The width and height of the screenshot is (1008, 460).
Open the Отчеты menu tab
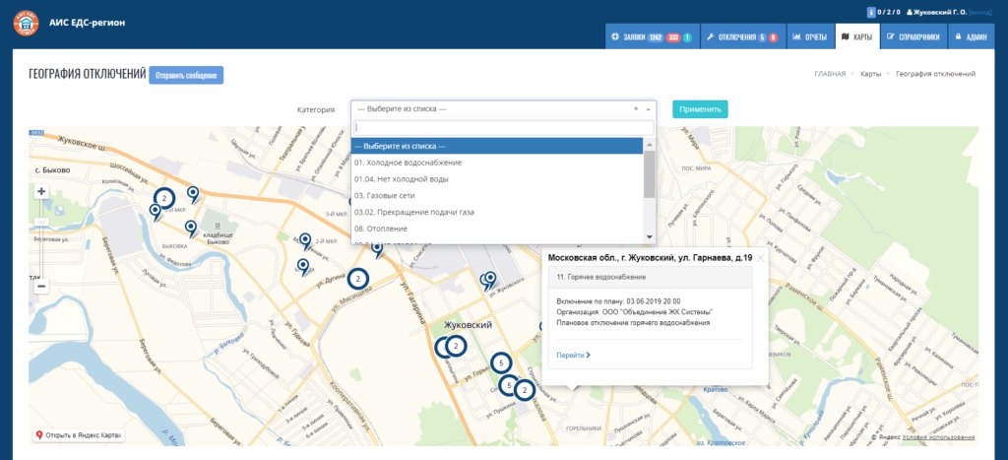[x=810, y=37]
